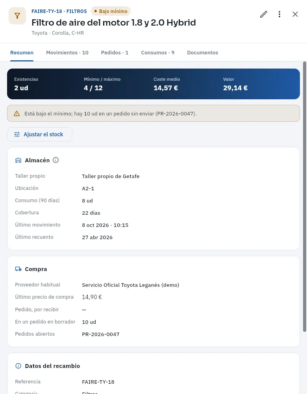
Task: Click the Referencia value FAIRE-TY-18
Action: (x=98, y=382)
